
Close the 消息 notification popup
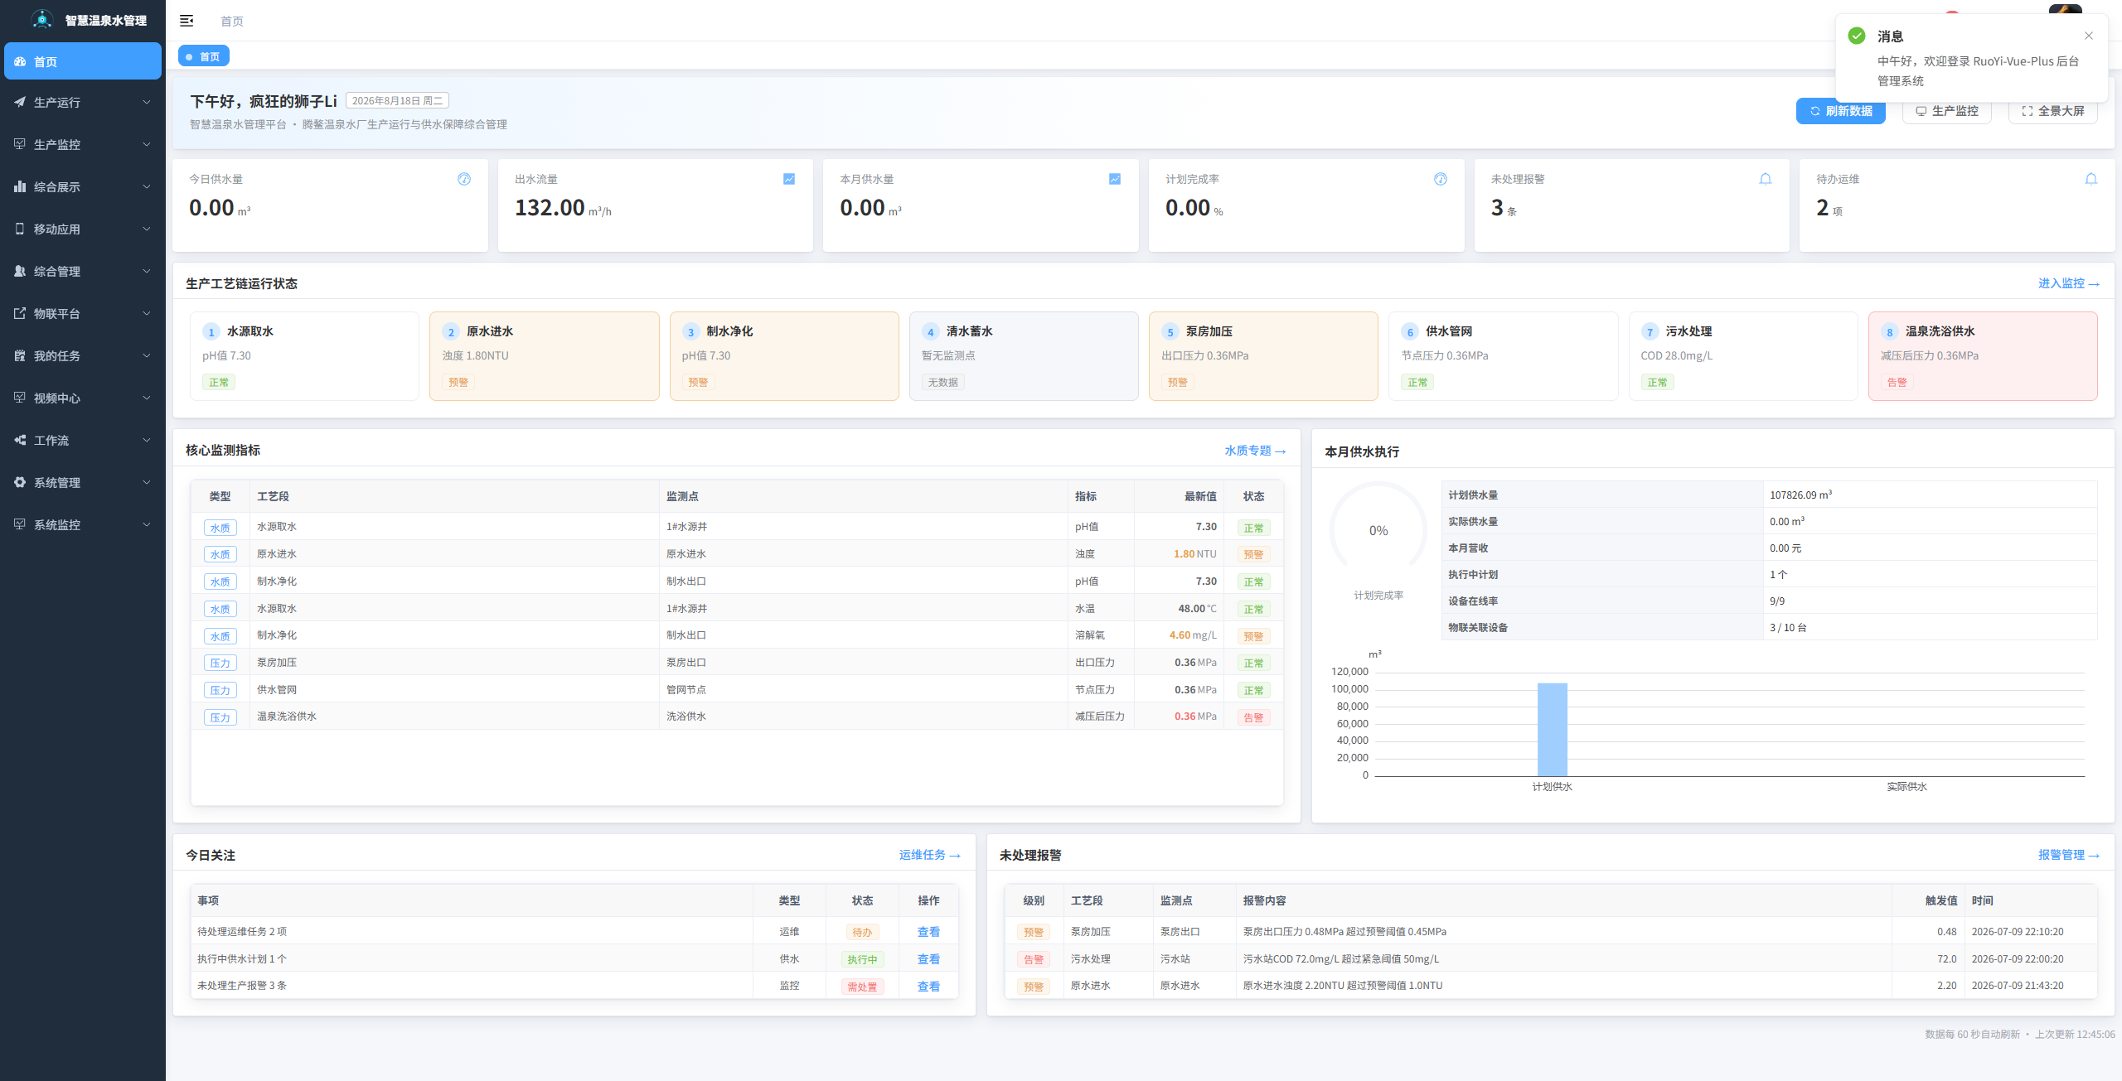click(x=2089, y=36)
